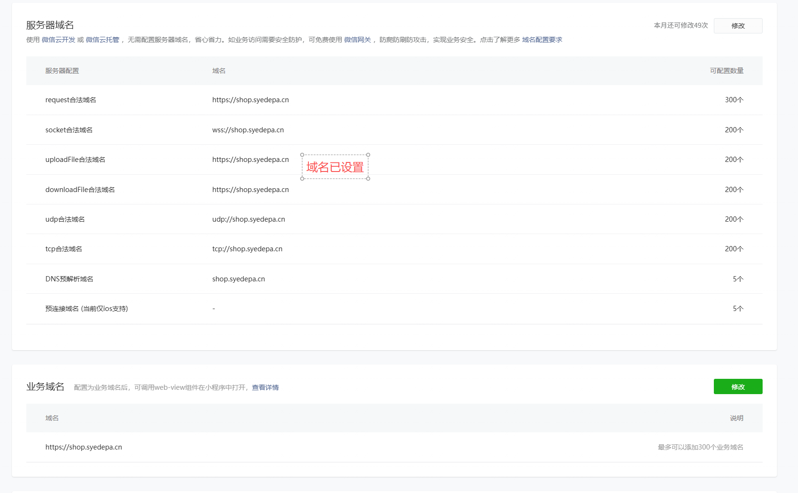Select the tcp://shop.syedepa.cn domain entry
Viewport: 798px width, 493px height.
click(x=247, y=249)
